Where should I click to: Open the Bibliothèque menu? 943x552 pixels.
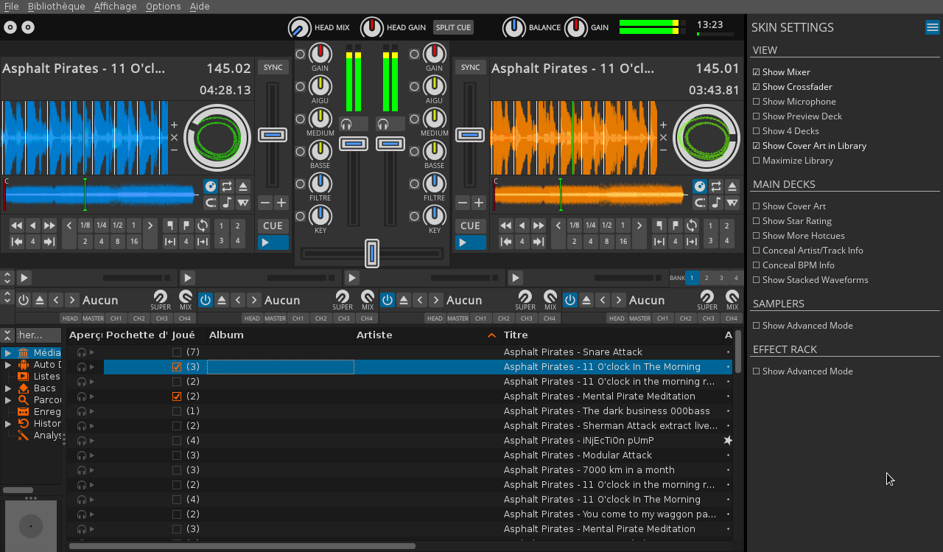[x=56, y=6]
